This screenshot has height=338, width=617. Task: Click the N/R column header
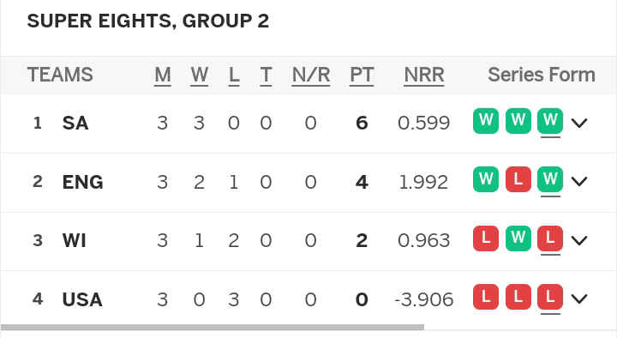(x=311, y=75)
